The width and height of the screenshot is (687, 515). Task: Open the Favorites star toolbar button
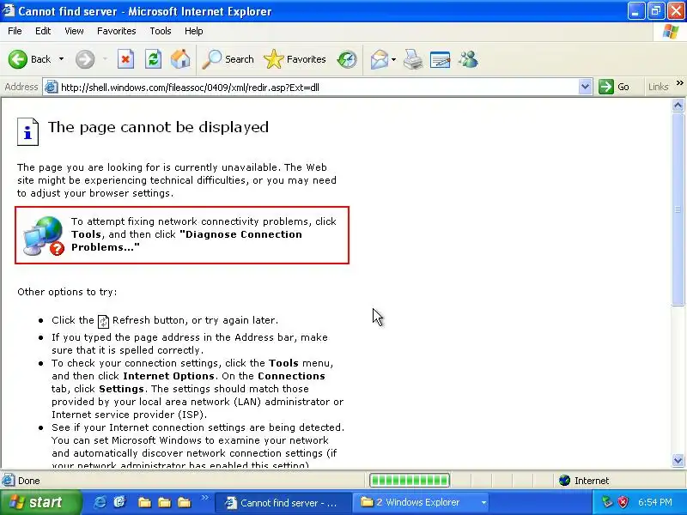click(295, 59)
